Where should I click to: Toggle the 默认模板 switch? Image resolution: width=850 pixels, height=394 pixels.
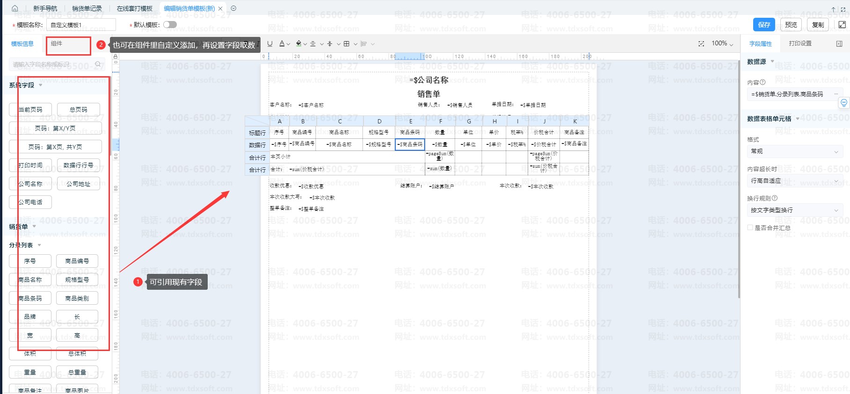pos(170,25)
